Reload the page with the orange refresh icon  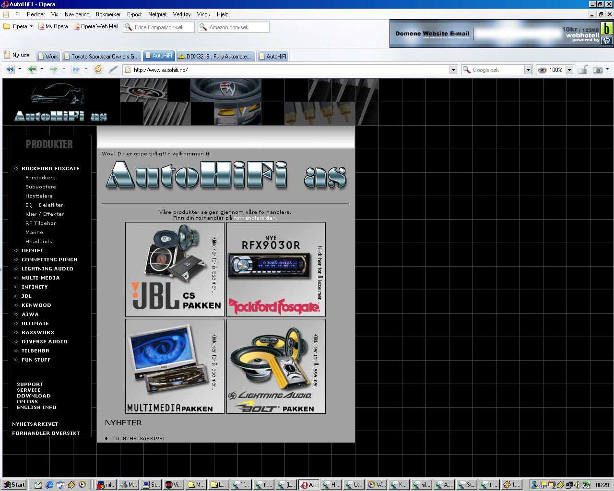tap(98, 70)
